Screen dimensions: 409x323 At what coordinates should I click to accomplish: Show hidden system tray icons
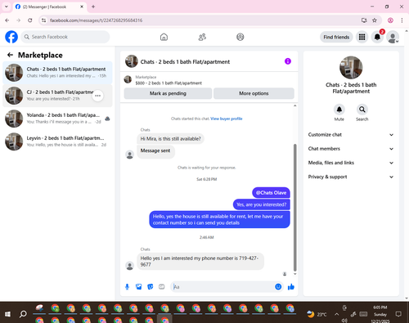[337, 314]
